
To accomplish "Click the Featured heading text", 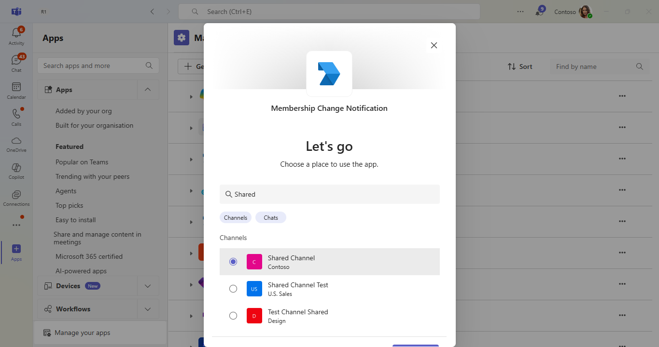I will tap(70, 147).
